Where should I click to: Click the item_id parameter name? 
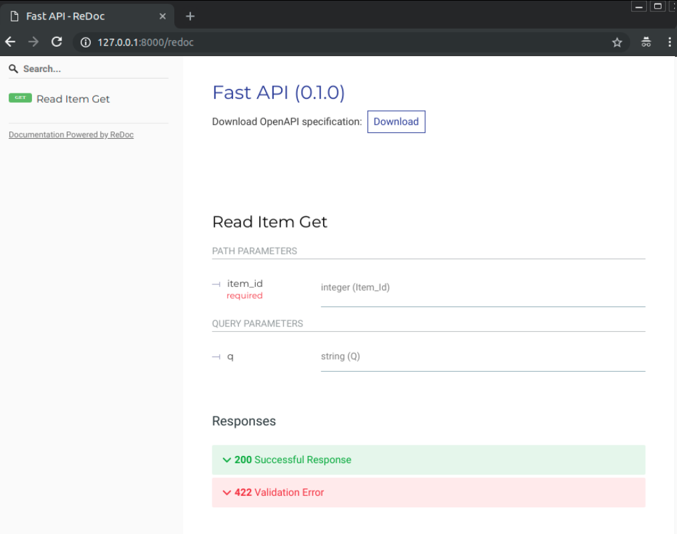pos(245,284)
